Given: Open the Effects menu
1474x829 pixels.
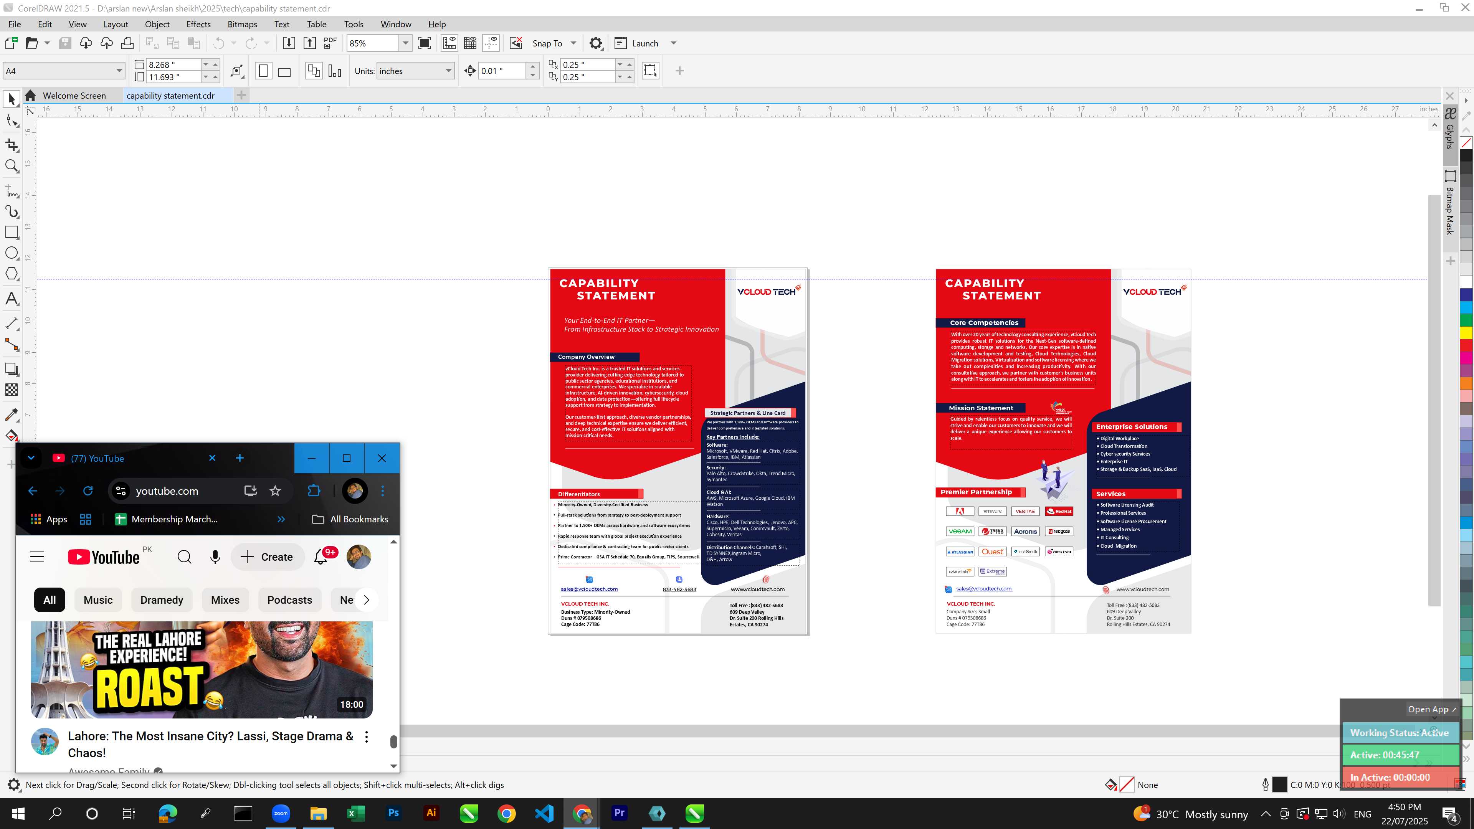Looking at the screenshot, I should (x=198, y=24).
